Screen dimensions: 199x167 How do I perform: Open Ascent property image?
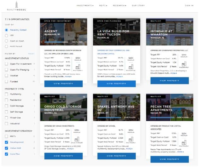tap(63, 32)
